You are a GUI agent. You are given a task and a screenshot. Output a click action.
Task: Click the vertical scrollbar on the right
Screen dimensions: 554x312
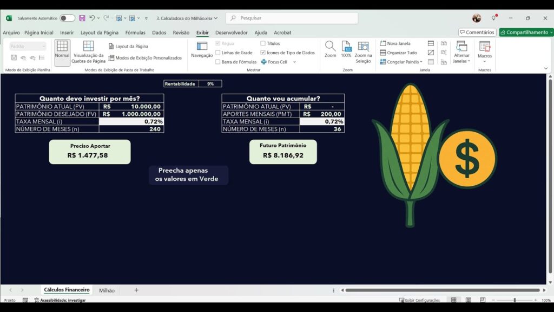550,177
